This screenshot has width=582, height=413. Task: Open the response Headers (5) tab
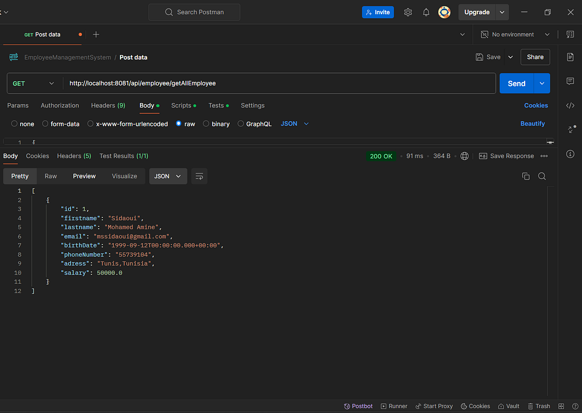click(74, 156)
